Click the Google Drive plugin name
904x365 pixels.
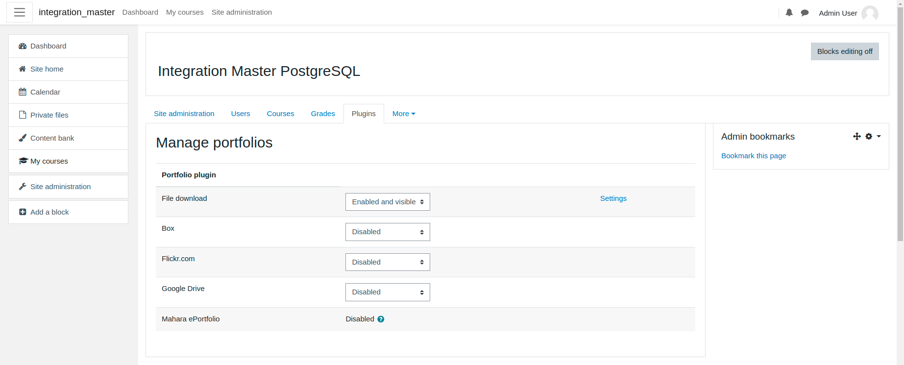pos(183,289)
